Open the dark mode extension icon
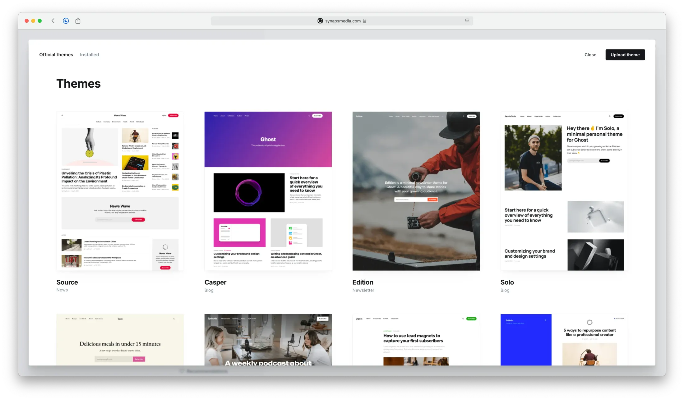The height and width of the screenshot is (400, 684). 66,21
